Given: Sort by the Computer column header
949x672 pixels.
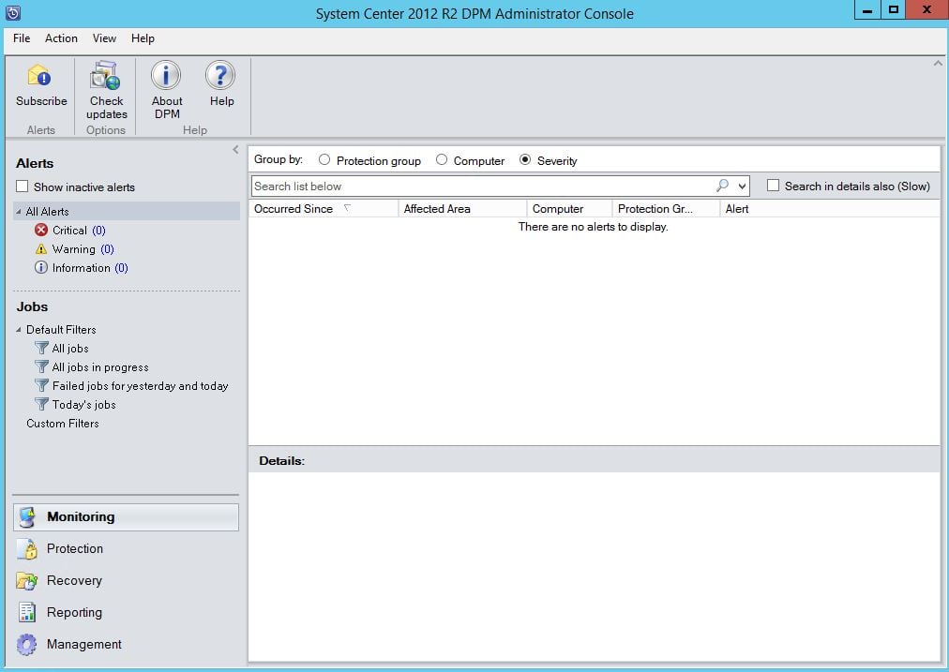Looking at the screenshot, I should click(x=569, y=209).
